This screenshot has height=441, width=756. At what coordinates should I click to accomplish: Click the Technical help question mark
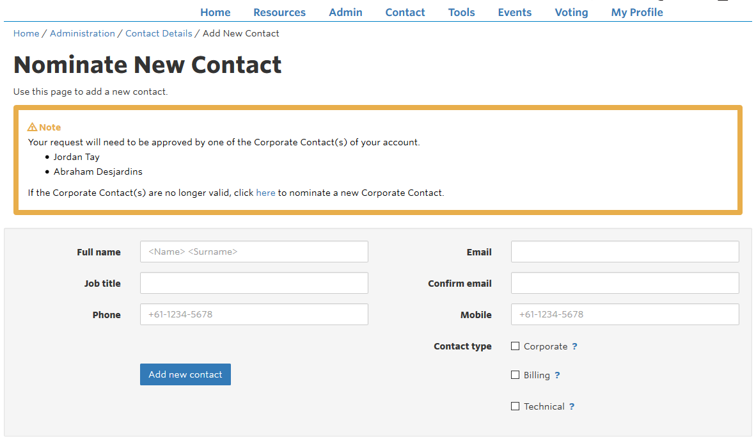tap(571, 406)
